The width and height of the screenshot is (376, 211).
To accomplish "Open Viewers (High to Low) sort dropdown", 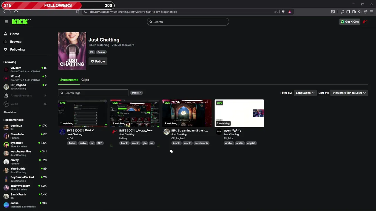I will point(349,93).
